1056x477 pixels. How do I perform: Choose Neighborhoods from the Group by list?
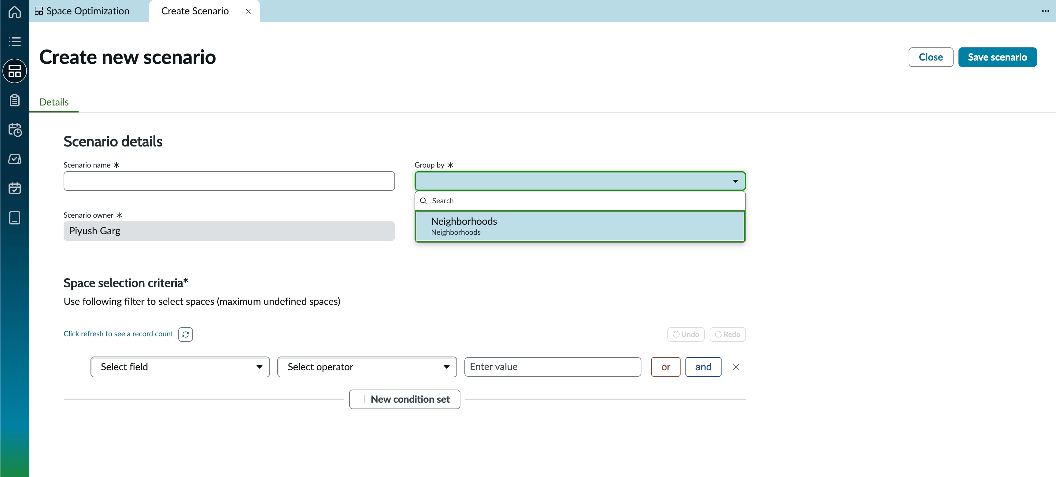pos(580,226)
